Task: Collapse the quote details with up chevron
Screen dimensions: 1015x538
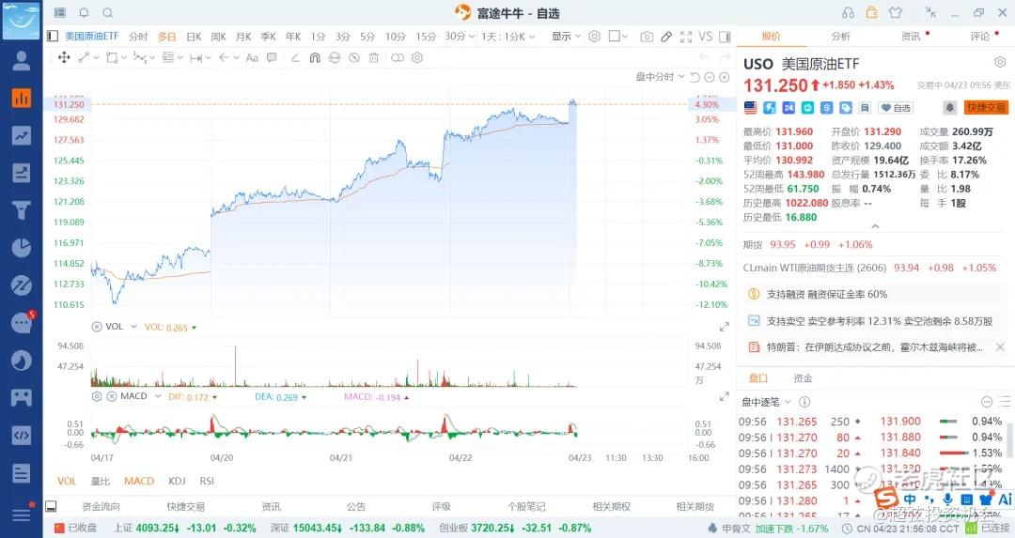Action: coord(875,226)
